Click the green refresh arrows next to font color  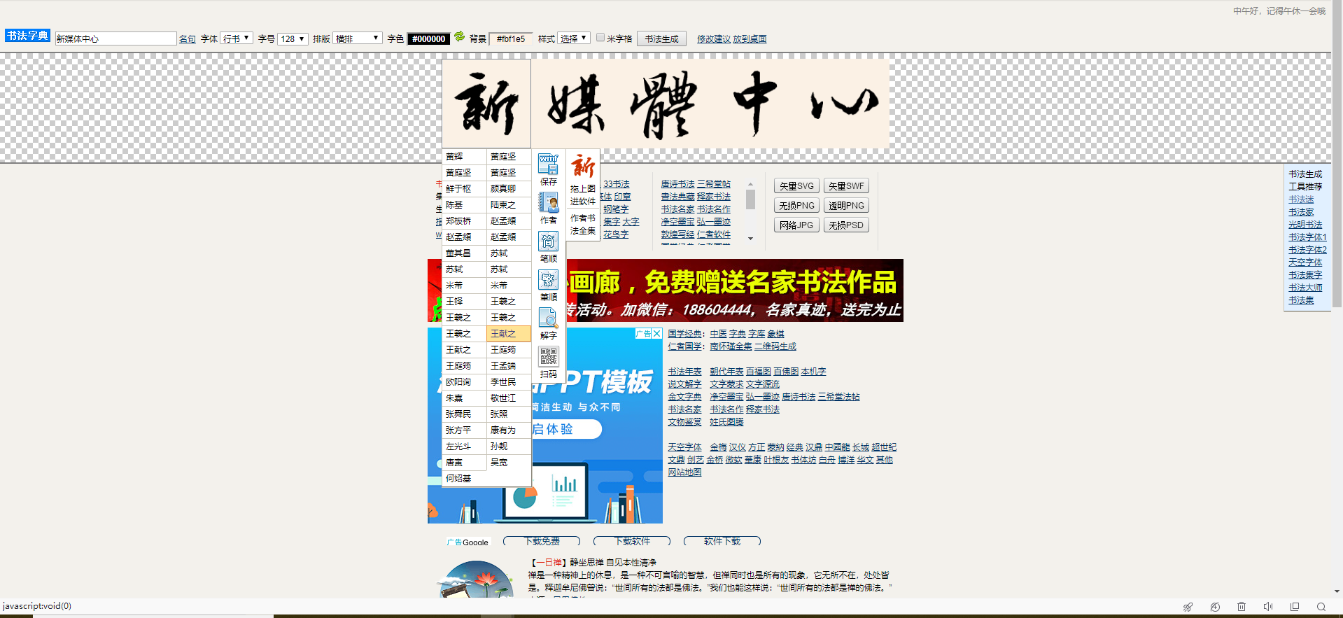459,36
